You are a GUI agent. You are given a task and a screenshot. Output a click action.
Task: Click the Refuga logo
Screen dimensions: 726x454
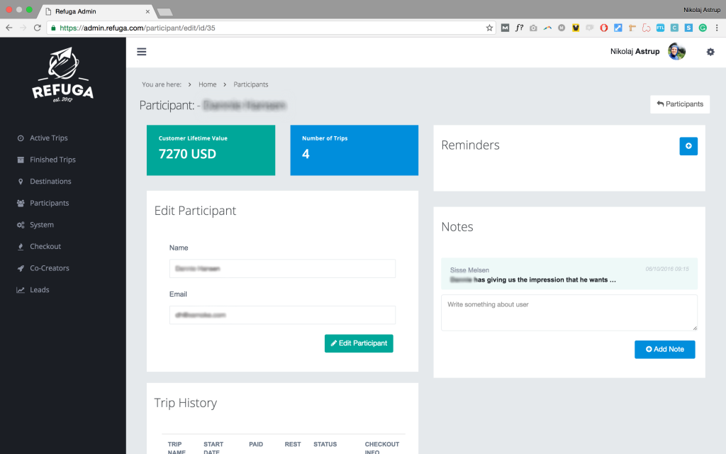point(63,74)
